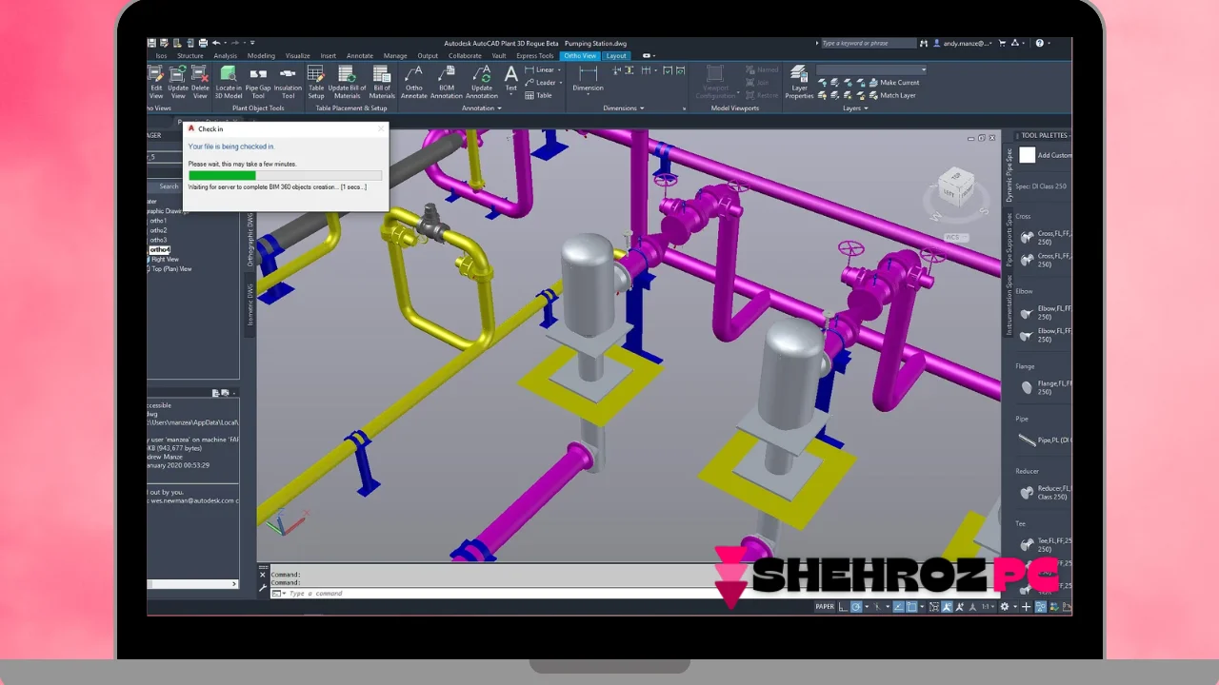The width and height of the screenshot is (1219, 685).
Task: Expand the Annotation panel dropdown
Action: 482,108
